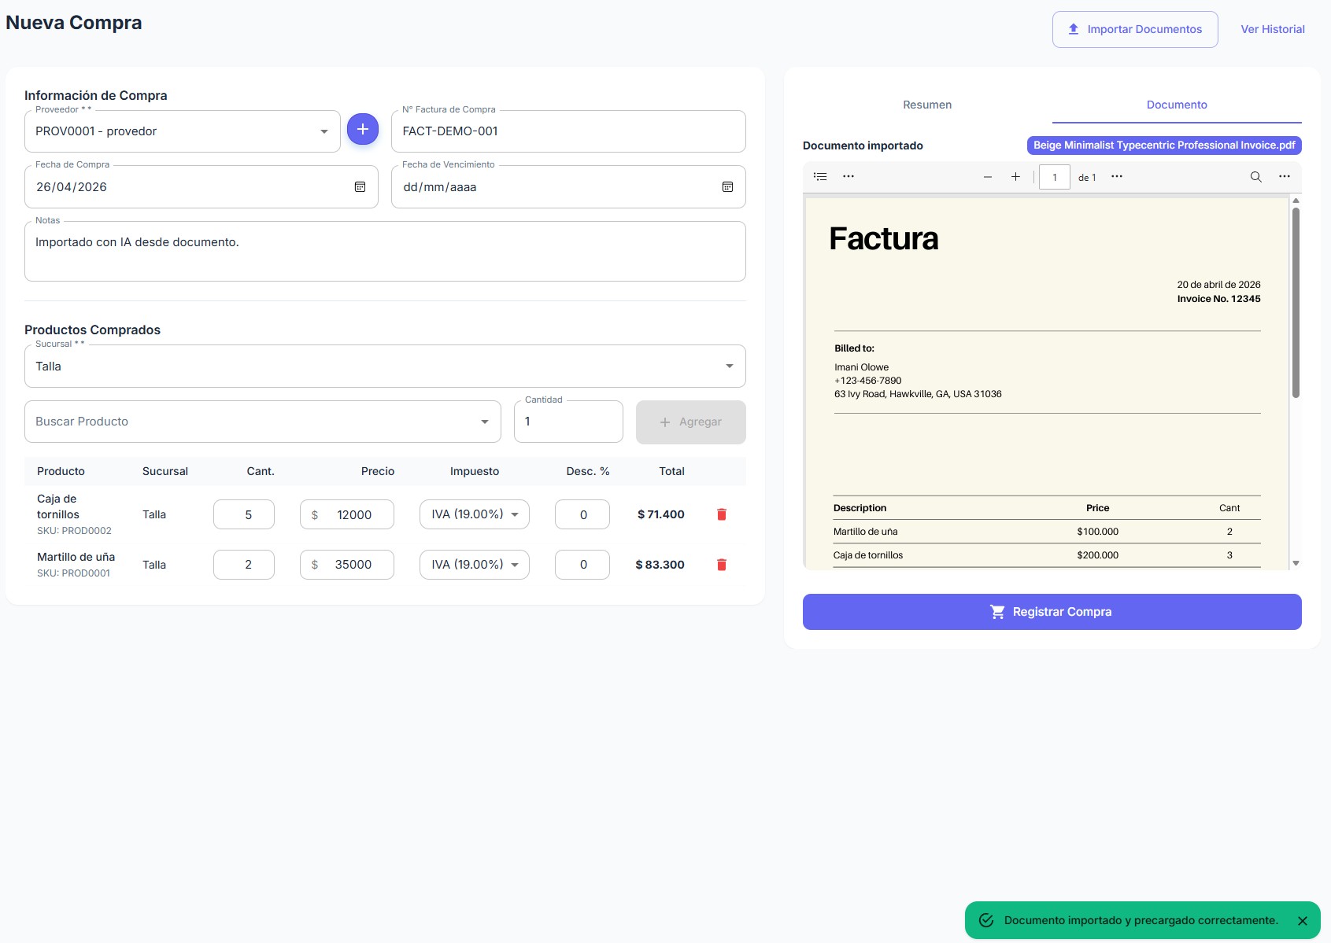Toggle the PDF viewer sidebar list icon
1331x943 pixels.
tap(820, 177)
